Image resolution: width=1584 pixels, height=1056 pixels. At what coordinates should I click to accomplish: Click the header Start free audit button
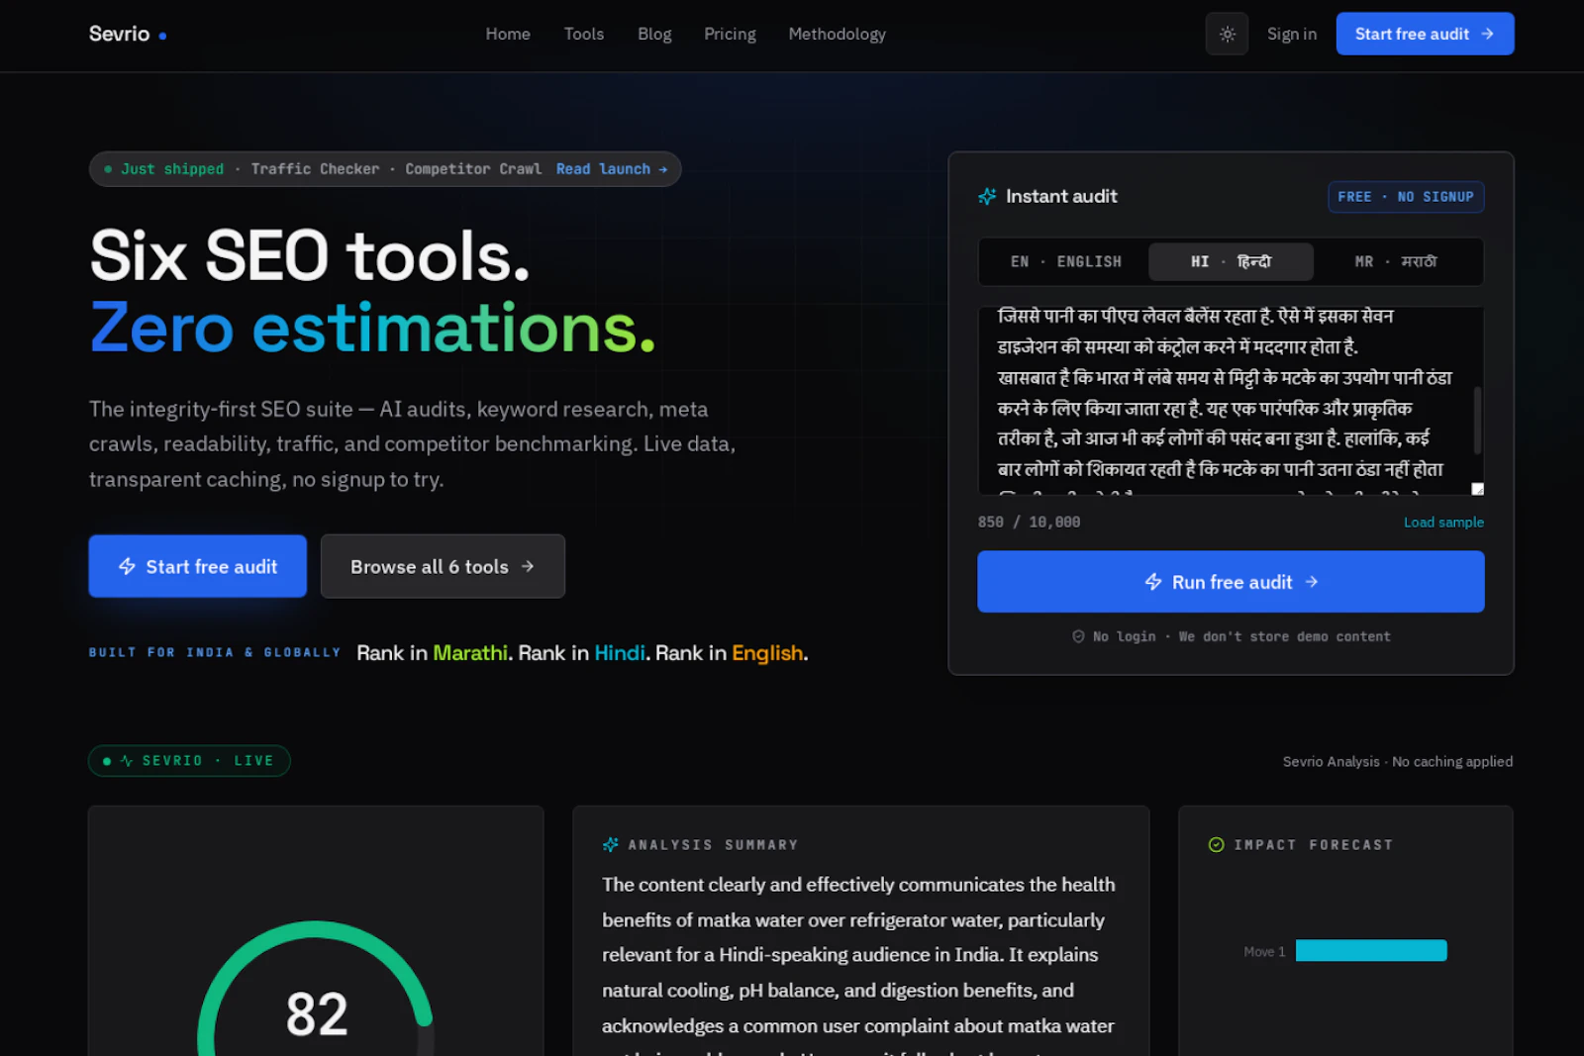click(1425, 34)
